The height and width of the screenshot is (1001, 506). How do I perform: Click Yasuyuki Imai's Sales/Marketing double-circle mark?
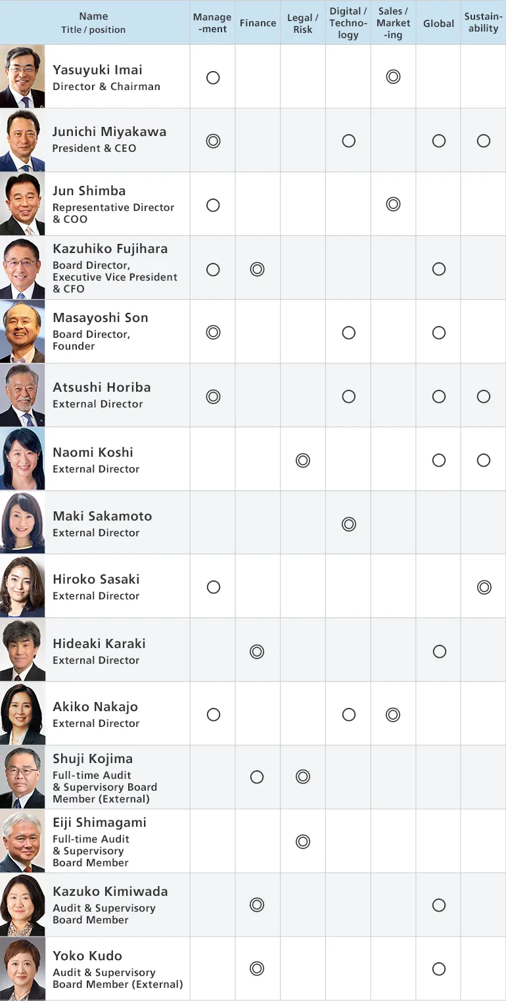point(393,77)
